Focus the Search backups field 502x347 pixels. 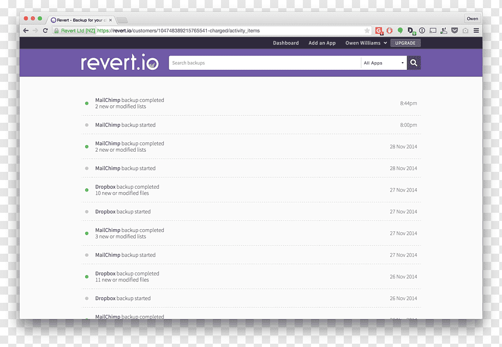tap(265, 63)
